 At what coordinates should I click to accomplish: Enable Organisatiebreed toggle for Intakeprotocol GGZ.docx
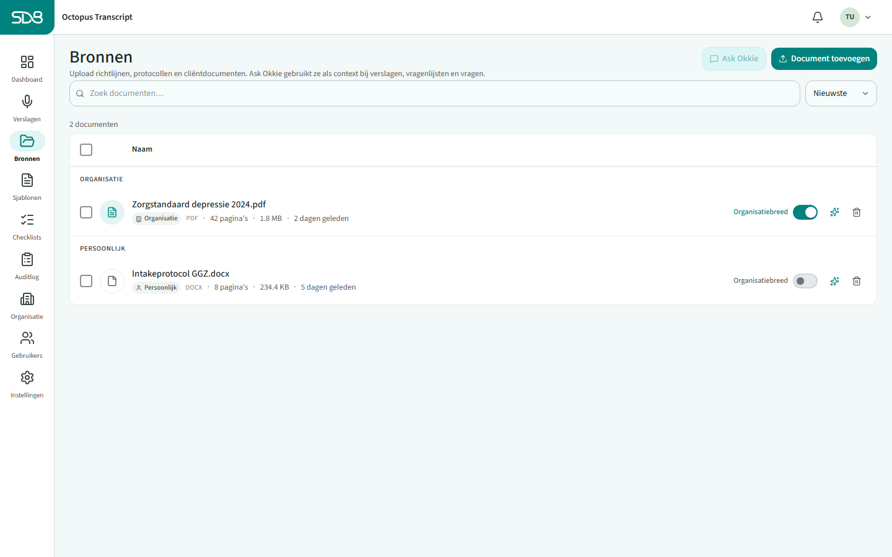point(805,281)
